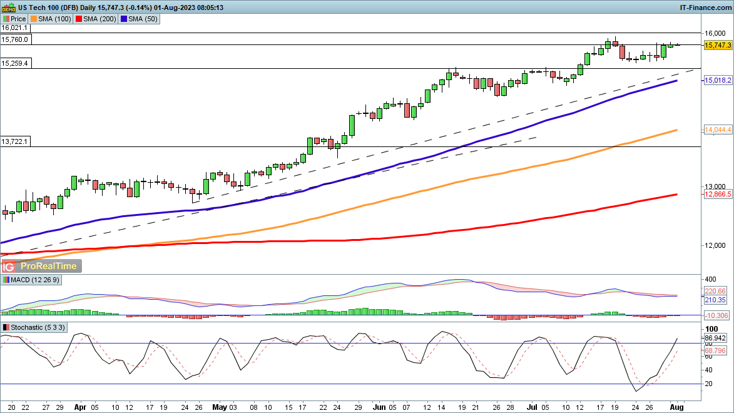The image size is (734, 413).
Task: Click the 12,000 price axis label
Action: (715, 245)
